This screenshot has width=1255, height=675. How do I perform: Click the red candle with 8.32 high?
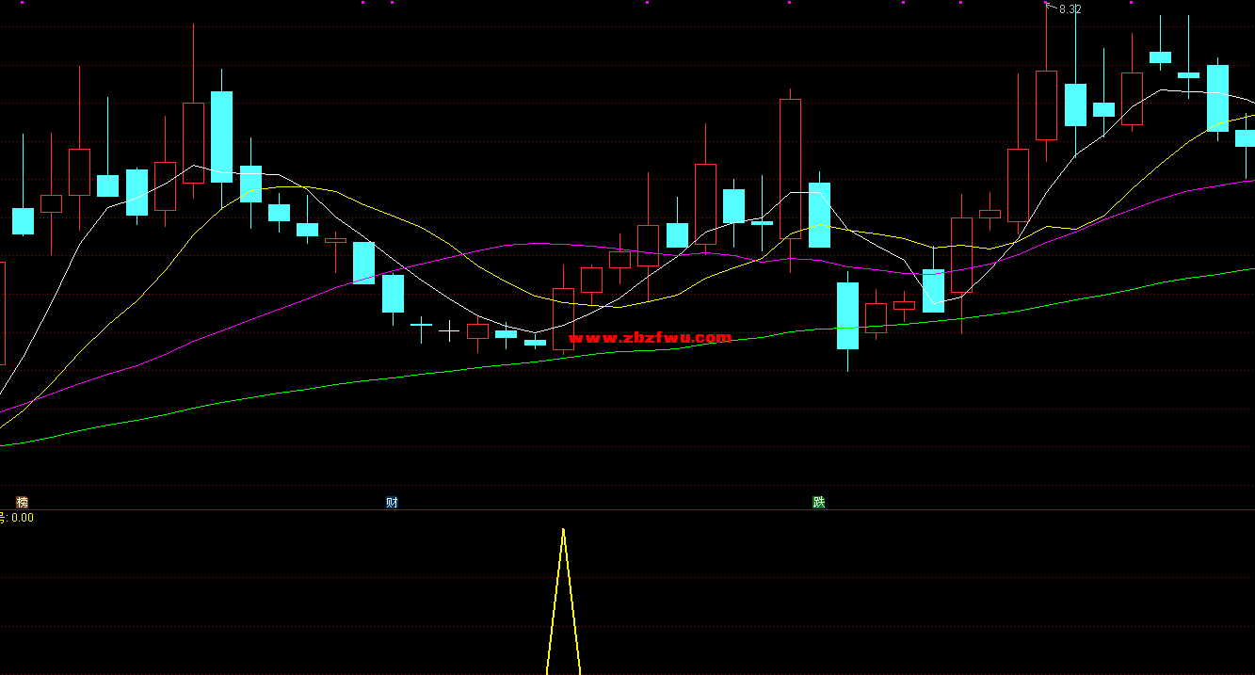point(1046,104)
